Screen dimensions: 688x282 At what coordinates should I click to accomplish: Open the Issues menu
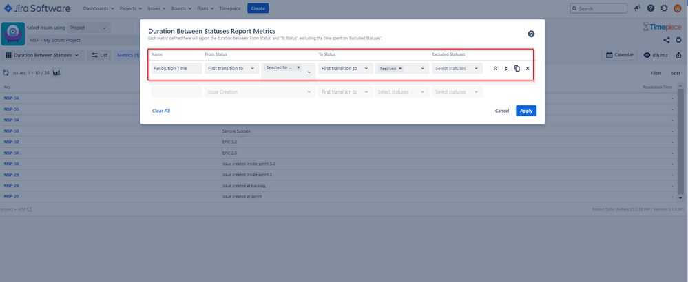tap(156, 8)
